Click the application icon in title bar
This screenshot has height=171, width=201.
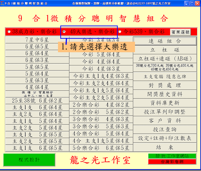click(3, 3)
